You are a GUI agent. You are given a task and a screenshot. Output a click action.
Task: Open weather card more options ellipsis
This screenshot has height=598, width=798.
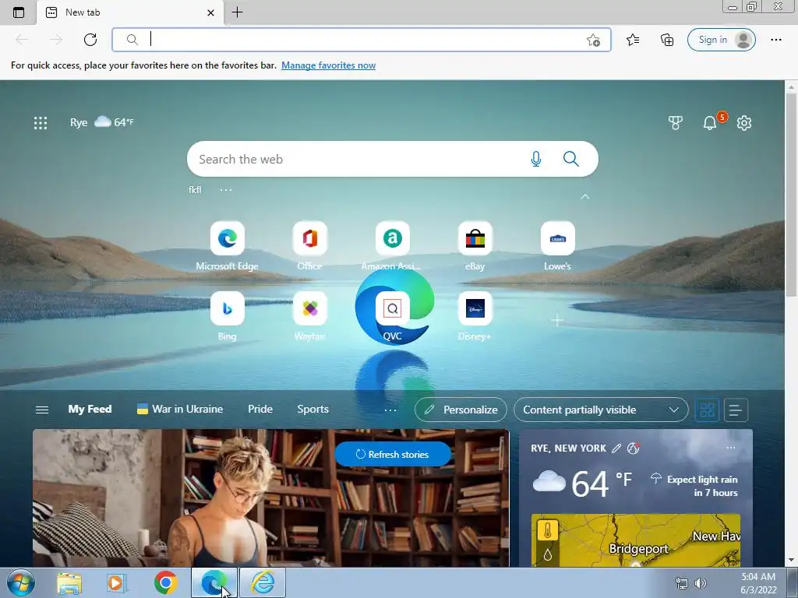click(x=731, y=448)
